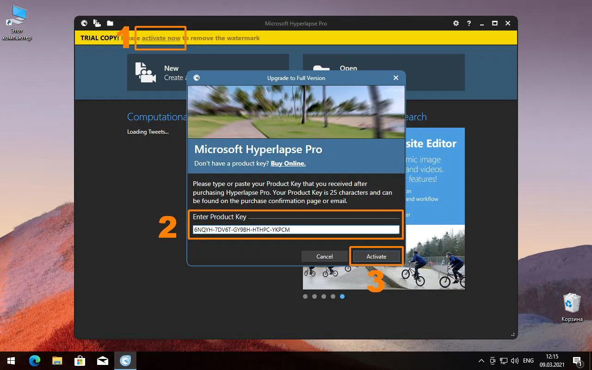The width and height of the screenshot is (592, 370).
Task: Create new project with the camera icon
Action: (97, 23)
